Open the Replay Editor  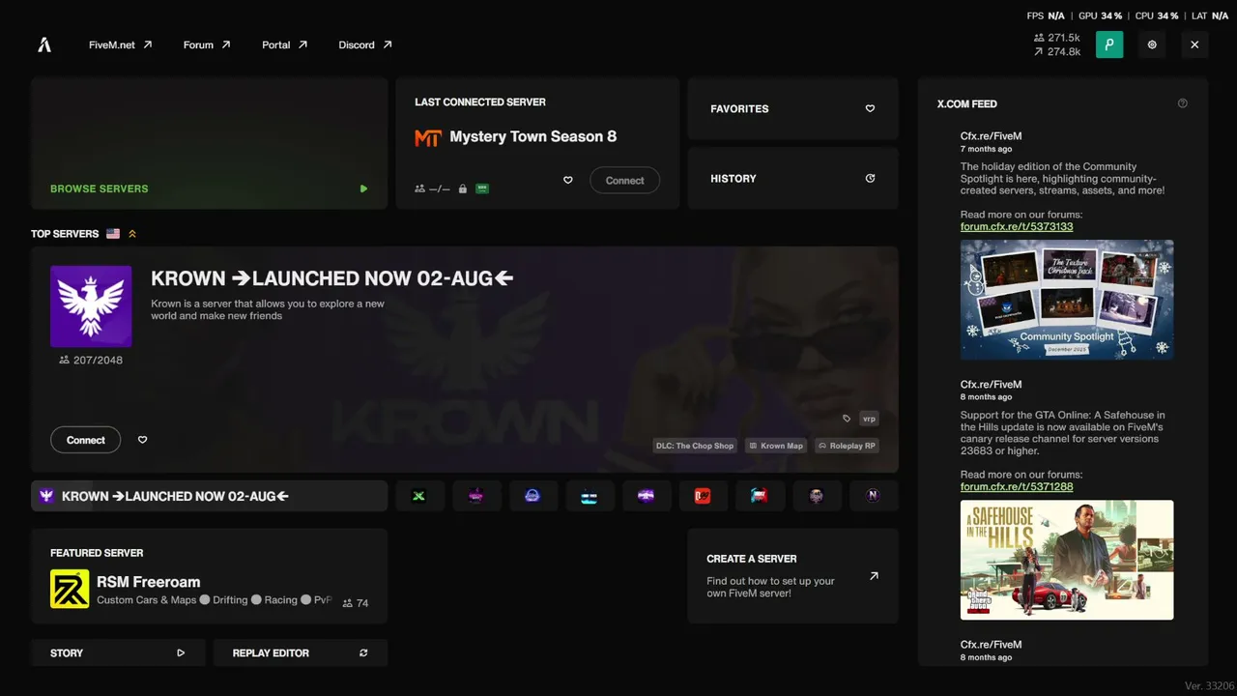click(301, 652)
